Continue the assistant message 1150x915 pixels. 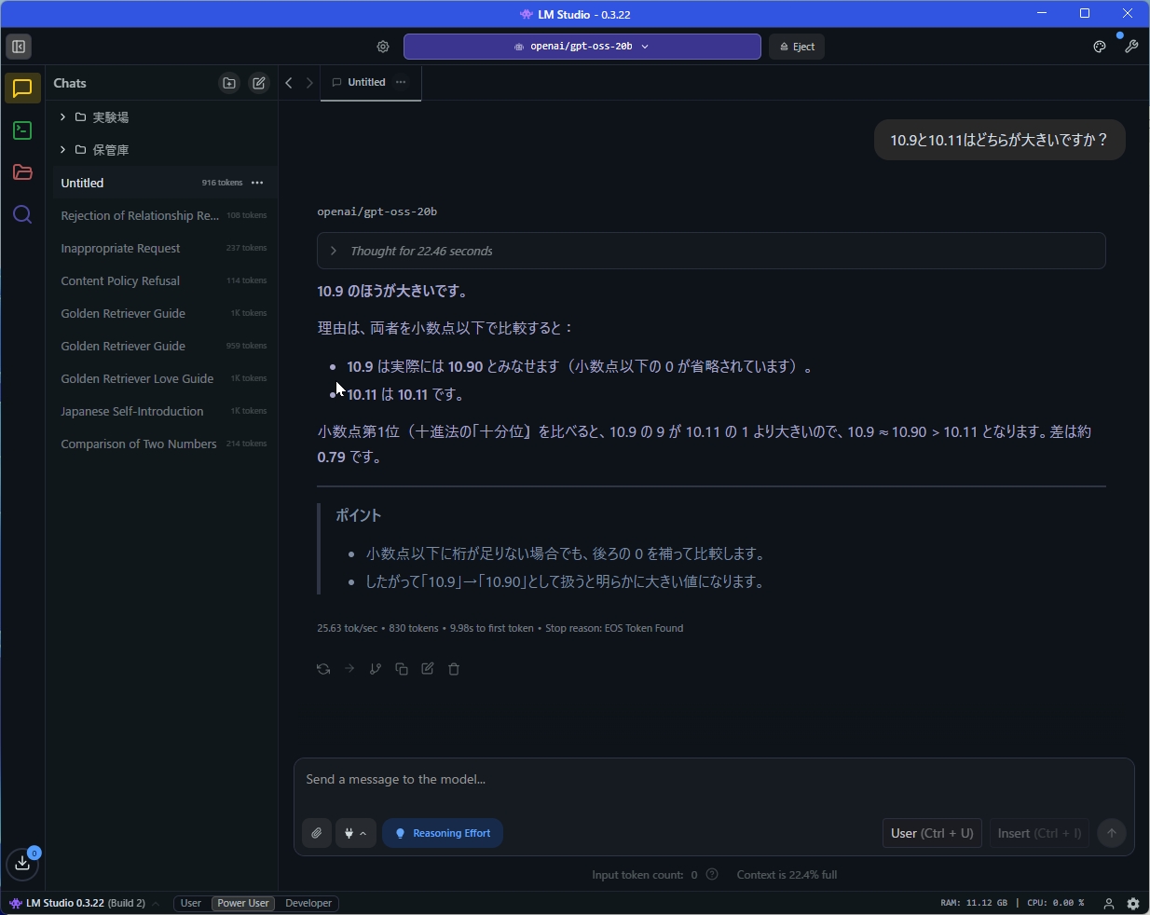pos(349,669)
